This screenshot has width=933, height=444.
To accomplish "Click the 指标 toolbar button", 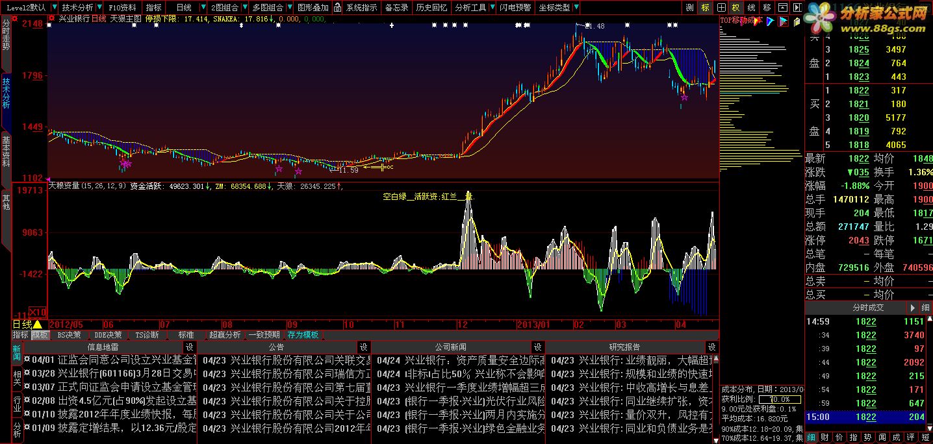I will click(154, 8).
